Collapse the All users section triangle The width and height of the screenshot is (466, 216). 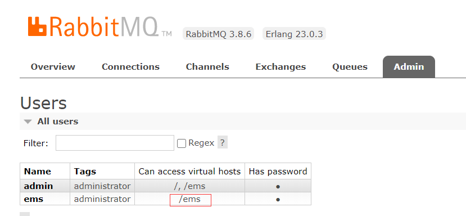(x=28, y=121)
